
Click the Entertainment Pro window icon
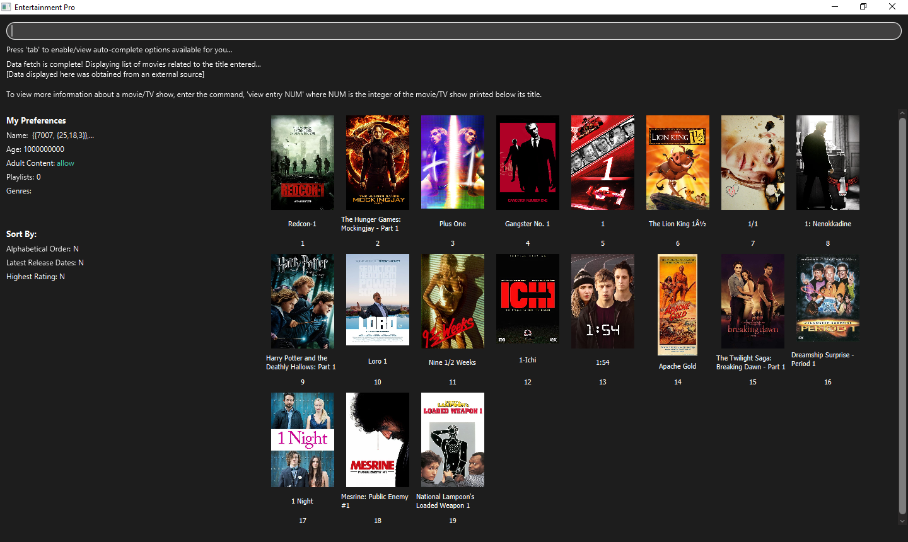click(x=6, y=7)
